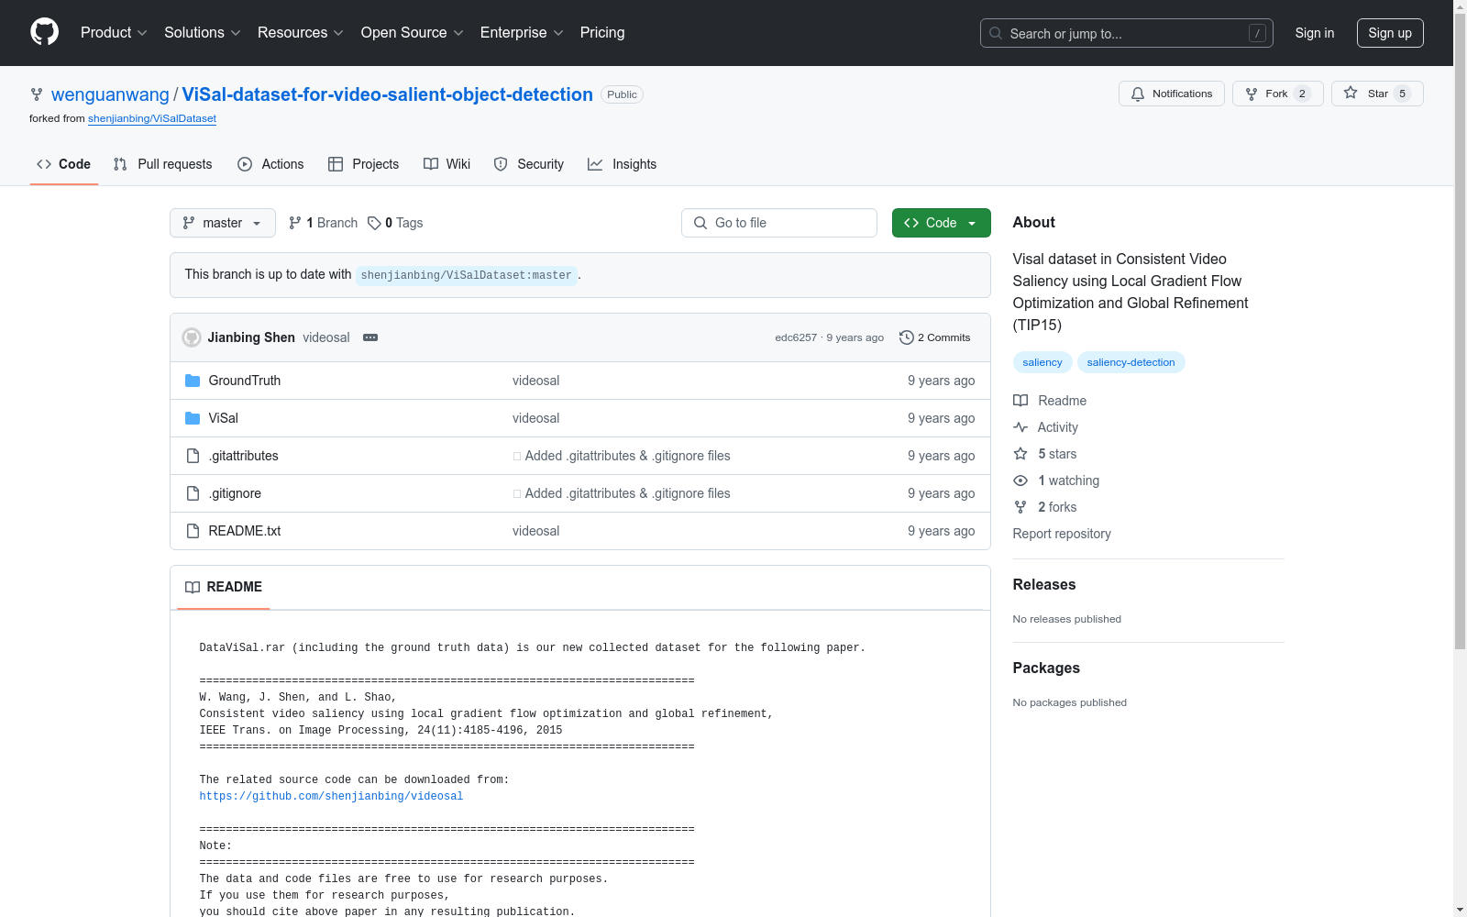This screenshot has width=1467, height=917.
Task: Click the star icon next to 5 stars
Action: (x=1020, y=454)
